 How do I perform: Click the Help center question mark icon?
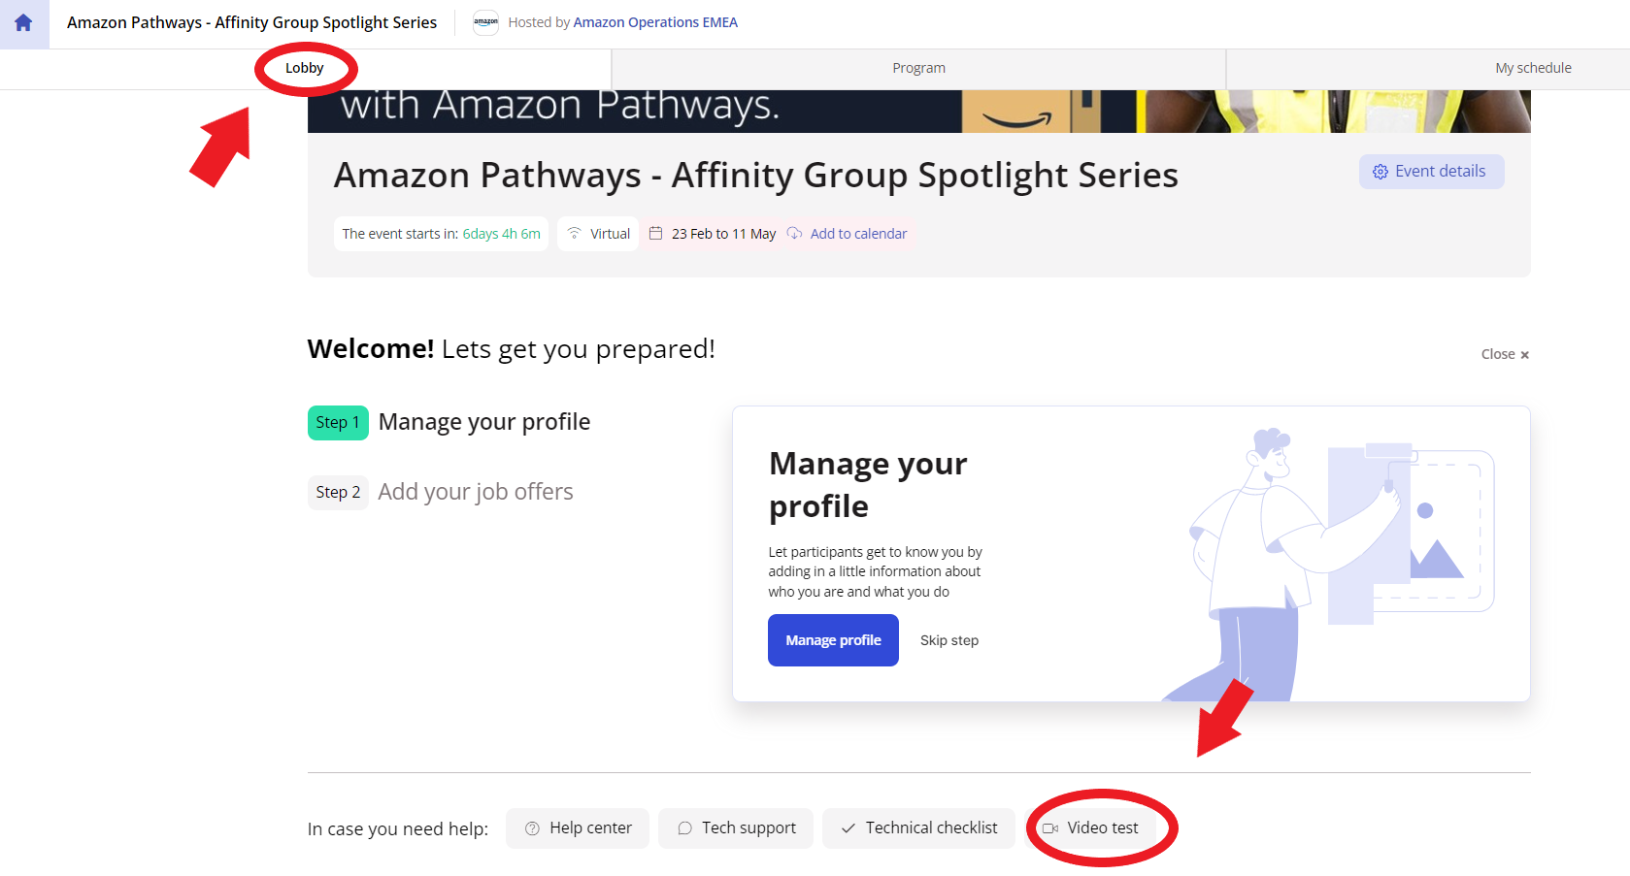[x=532, y=828]
